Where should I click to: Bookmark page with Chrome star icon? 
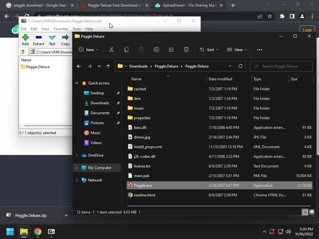270,16
